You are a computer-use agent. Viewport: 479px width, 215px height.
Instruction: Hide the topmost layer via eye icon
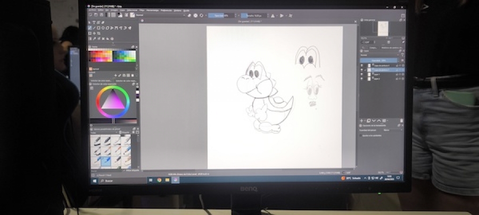[362, 65]
